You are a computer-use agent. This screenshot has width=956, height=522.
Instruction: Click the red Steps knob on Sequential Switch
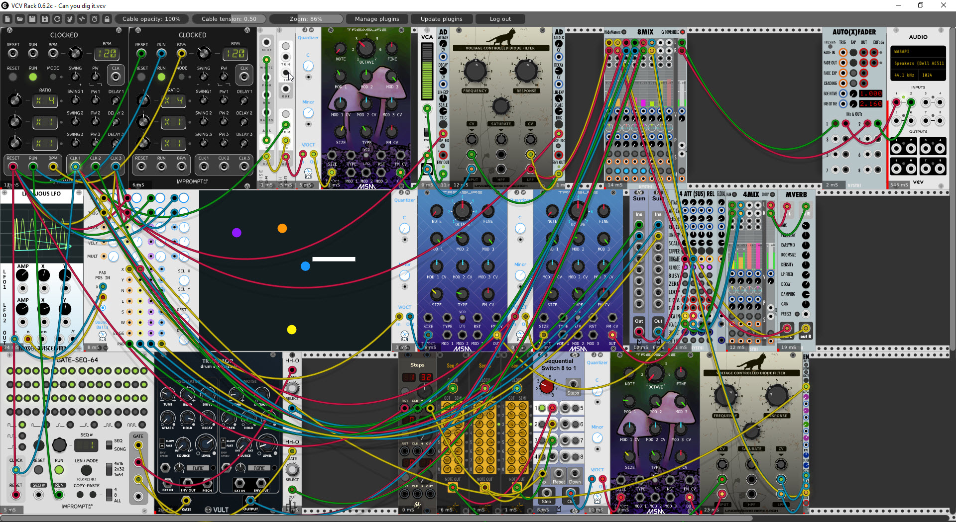[546, 387]
